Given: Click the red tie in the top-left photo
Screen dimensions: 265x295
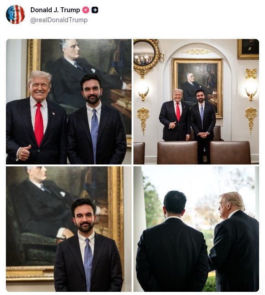Looking at the screenshot, I should pyautogui.click(x=39, y=124).
